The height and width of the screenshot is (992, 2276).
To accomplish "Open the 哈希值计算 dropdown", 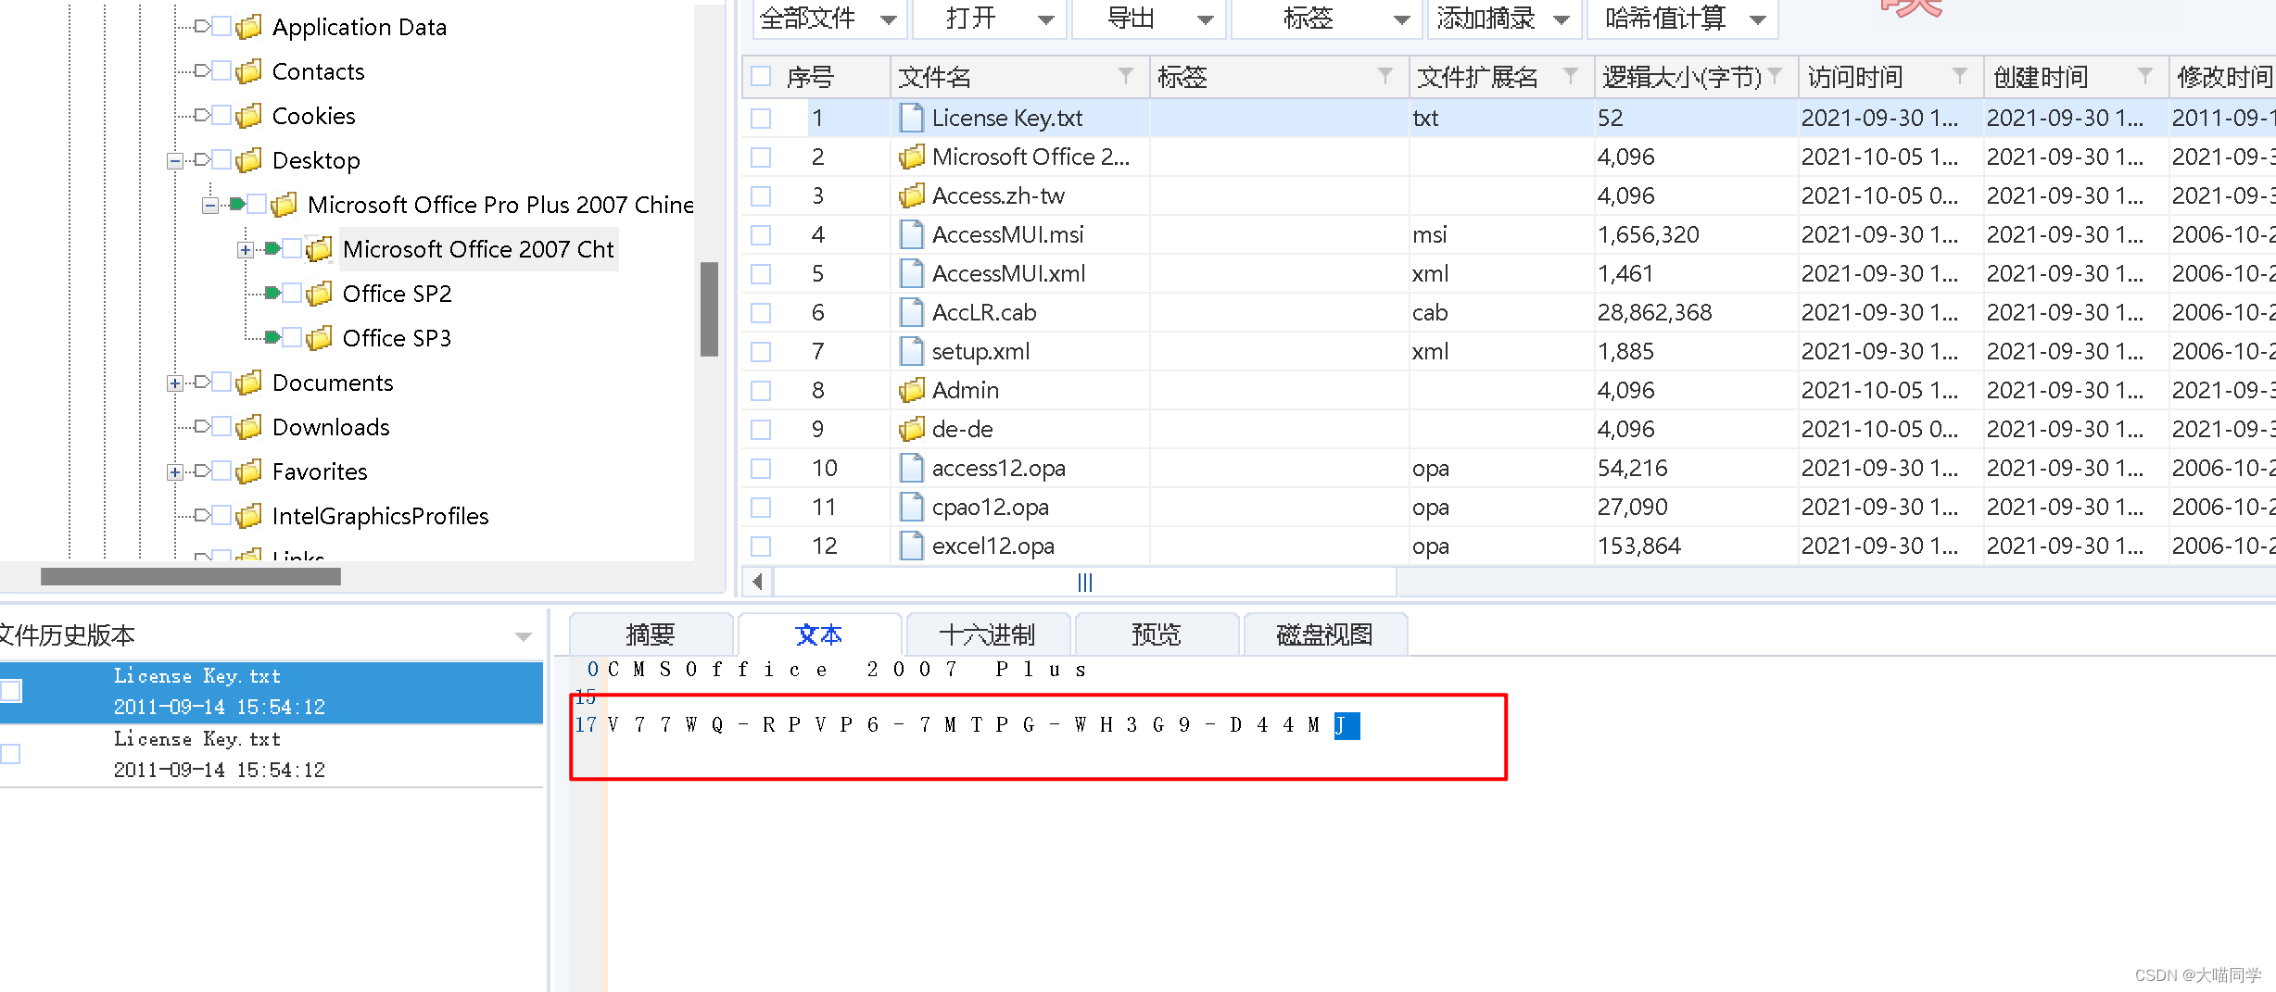I will coord(1758,19).
